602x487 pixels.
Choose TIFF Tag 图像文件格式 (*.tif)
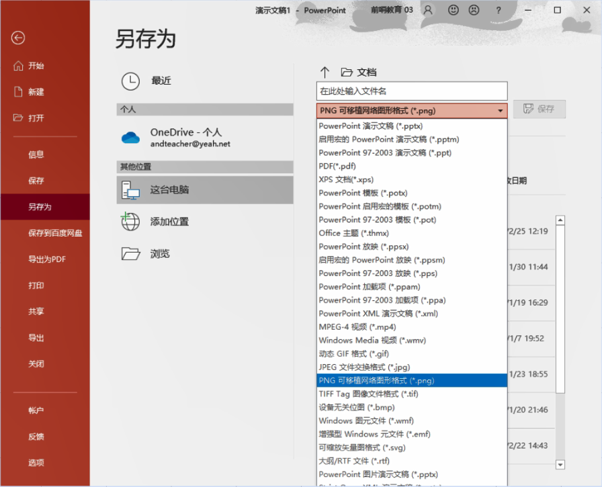pyautogui.click(x=412, y=394)
